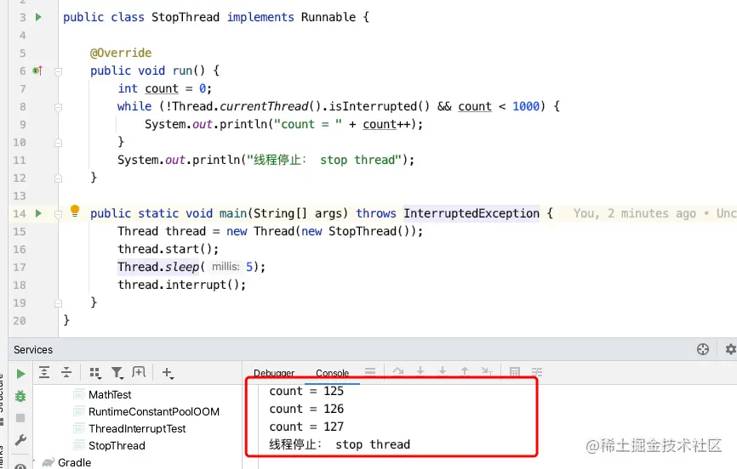Screen dimensions: 737x469
Task: Select the Gradle node in Services tree
Action: click(x=74, y=462)
